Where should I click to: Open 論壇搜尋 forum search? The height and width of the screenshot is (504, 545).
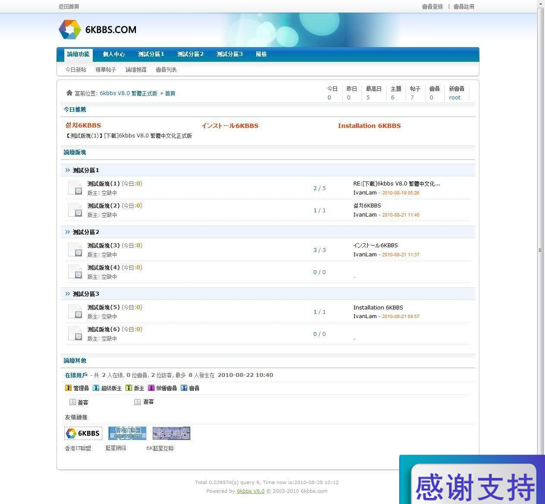pos(136,70)
